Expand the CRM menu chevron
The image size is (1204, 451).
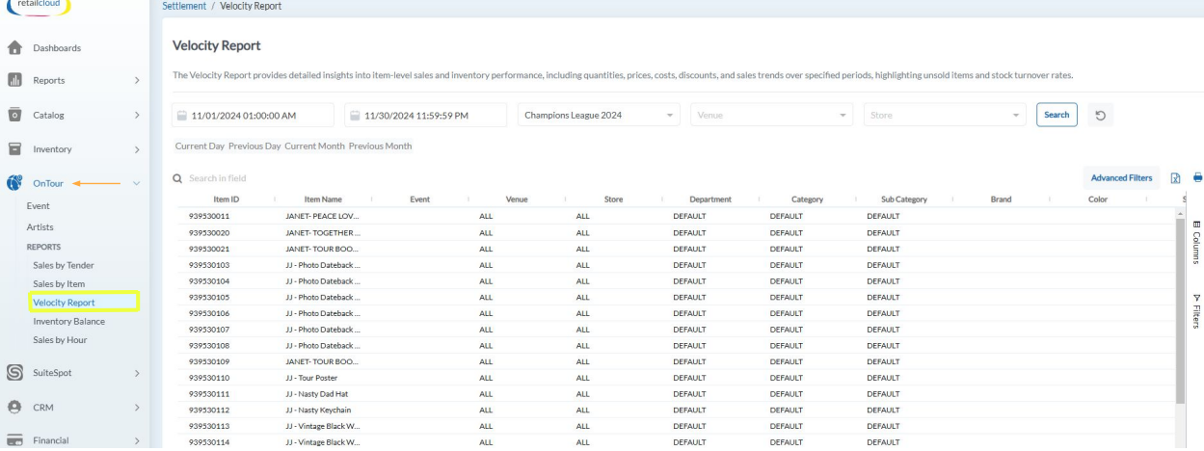pyautogui.click(x=137, y=408)
